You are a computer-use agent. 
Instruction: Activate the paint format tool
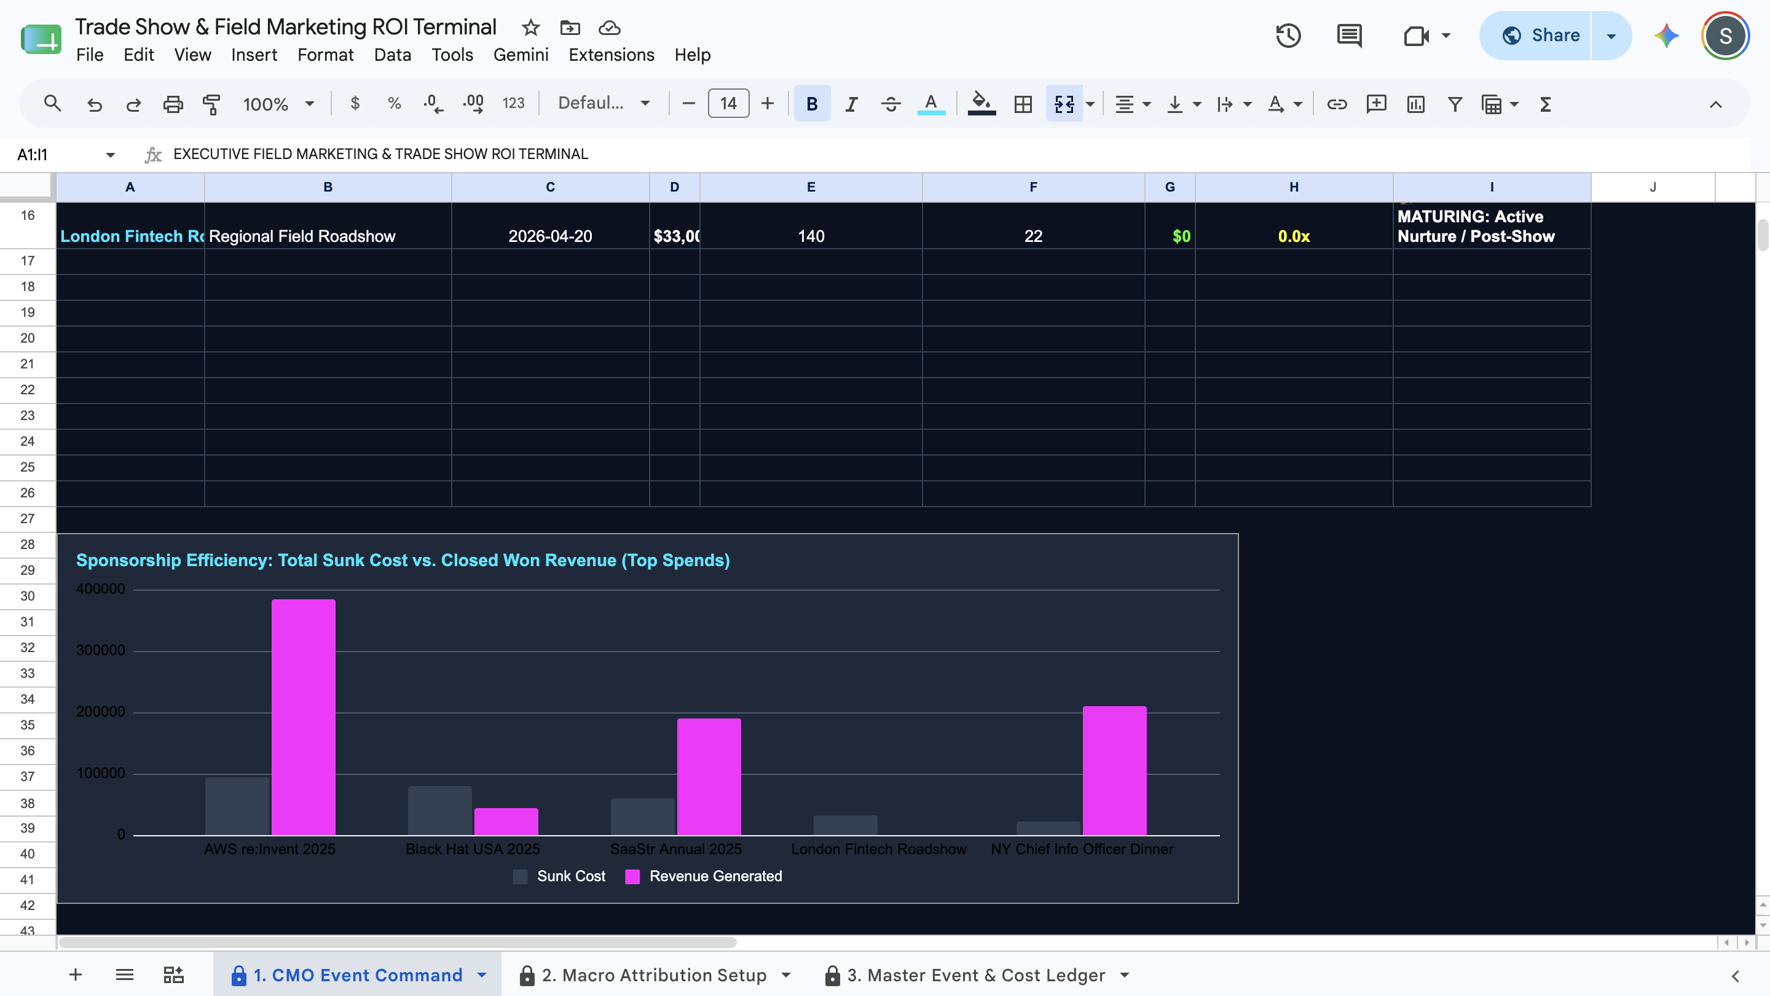pyautogui.click(x=211, y=104)
